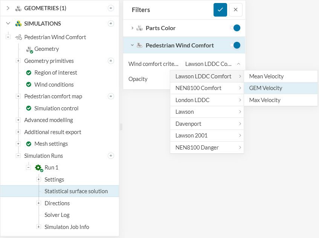Add a new geometry primitive

[111, 61]
